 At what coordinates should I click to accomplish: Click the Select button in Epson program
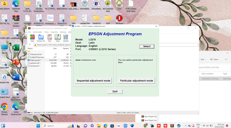coord(147,47)
